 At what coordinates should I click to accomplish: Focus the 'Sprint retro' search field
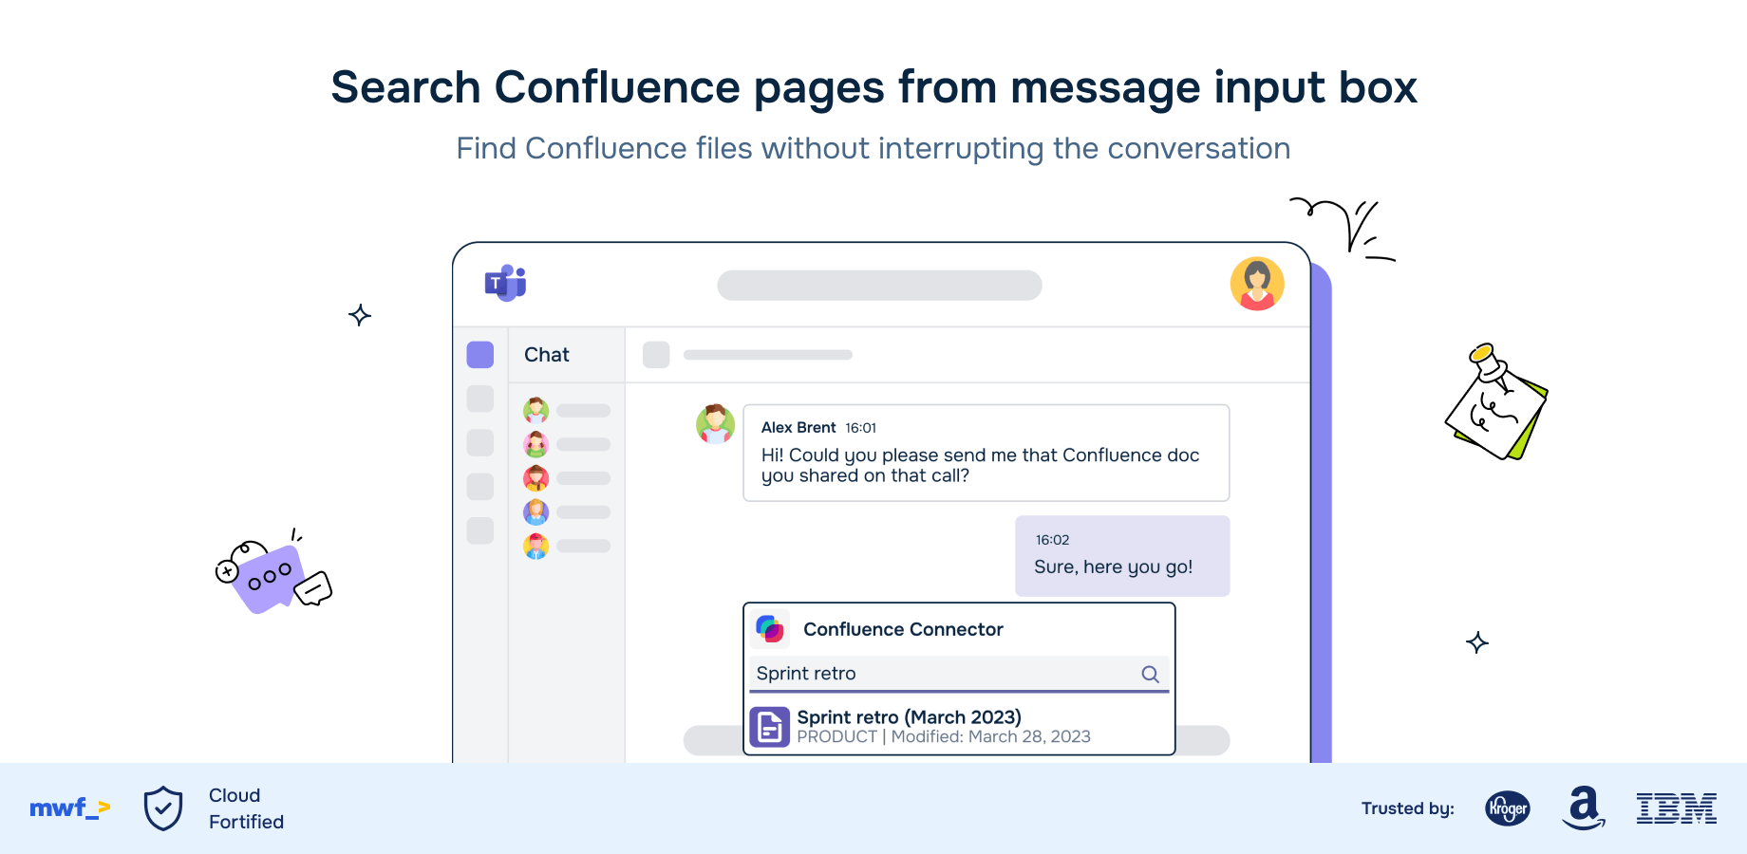pyautogui.click(x=959, y=674)
